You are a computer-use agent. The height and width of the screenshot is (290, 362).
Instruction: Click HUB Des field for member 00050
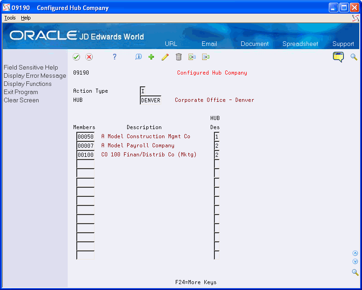(x=217, y=136)
